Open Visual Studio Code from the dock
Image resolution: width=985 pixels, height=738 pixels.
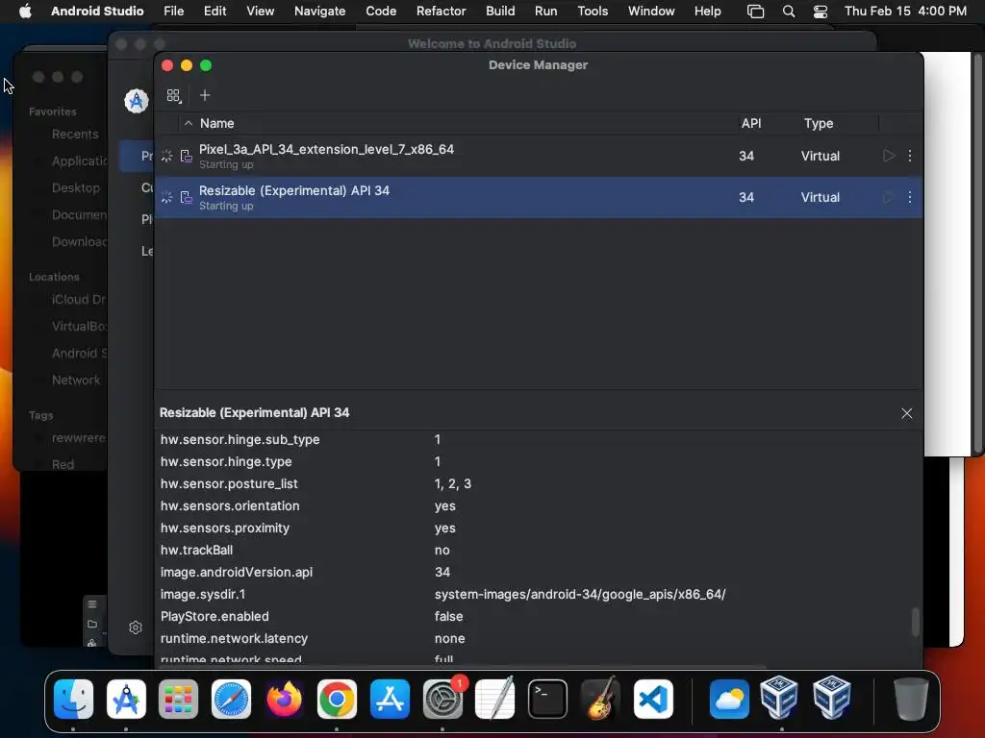pos(653,699)
